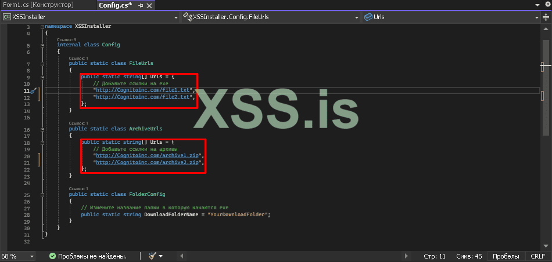Click line number 32 in the margin
The width and height of the screenshot is (552, 262).
28,242
